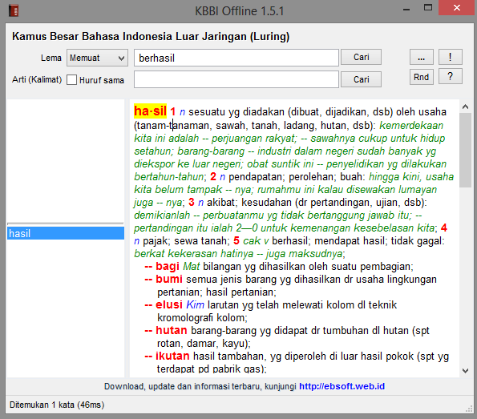This screenshot has height=419, width=477.
Task: Click status text Ditemukan 1 kata (46ms)
Action: click(x=57, y=405)
